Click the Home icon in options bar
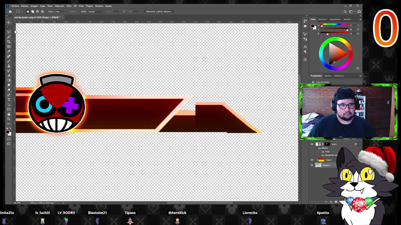 10,12
